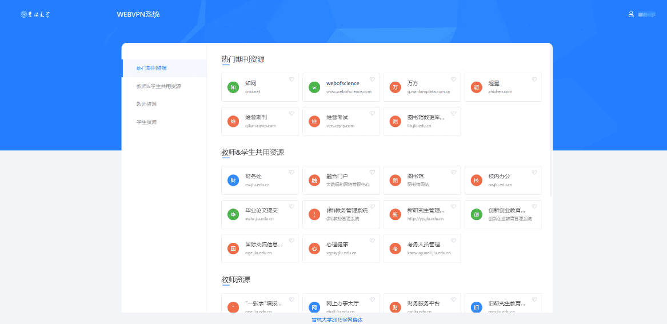Open the g.wanfangdata.com.cn link text
667x324 pixels.
tap(429, 91)
